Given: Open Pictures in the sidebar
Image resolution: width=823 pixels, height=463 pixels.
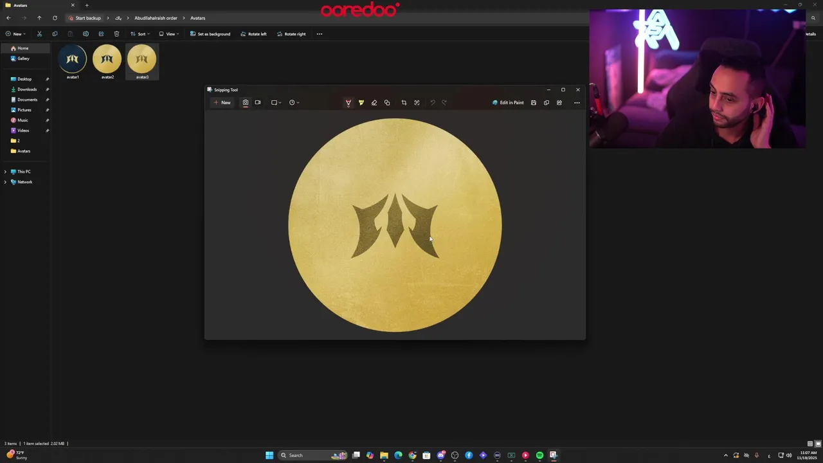Looking at the screenshot, I should [x=26, y=110].
